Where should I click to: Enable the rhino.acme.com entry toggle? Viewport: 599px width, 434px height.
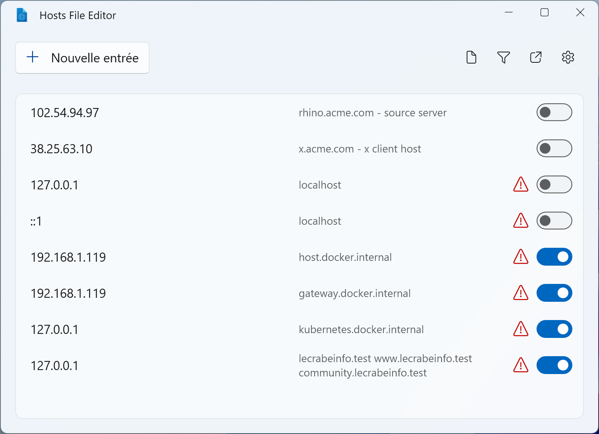[554, 112]
